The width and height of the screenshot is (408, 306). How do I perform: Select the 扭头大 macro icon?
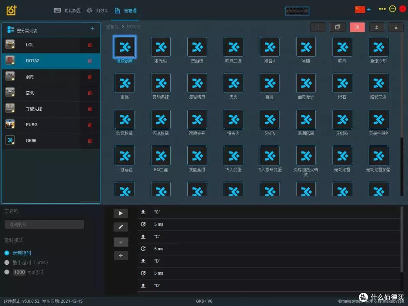pyautogui.click(x=233, y=119)
